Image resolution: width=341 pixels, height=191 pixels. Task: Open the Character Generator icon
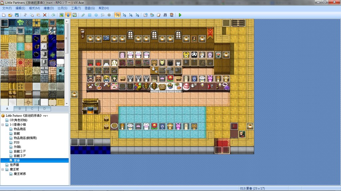(x=171, y=15)
